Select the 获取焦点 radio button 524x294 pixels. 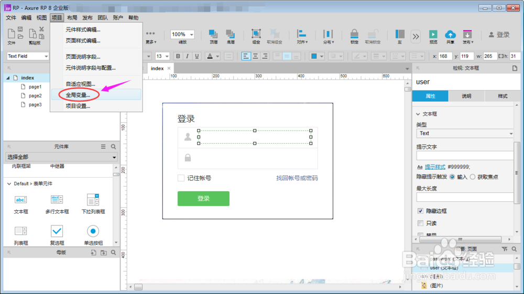coord(473,177)
